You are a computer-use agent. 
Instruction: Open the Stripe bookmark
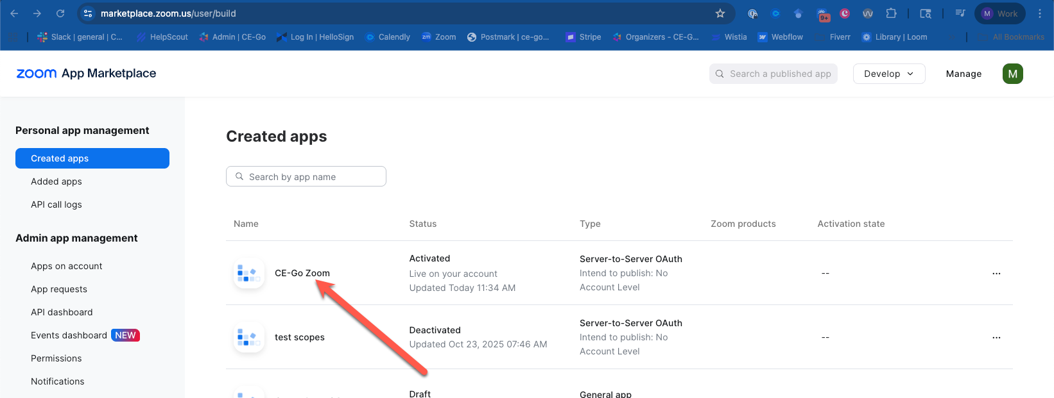pos(583,37)
